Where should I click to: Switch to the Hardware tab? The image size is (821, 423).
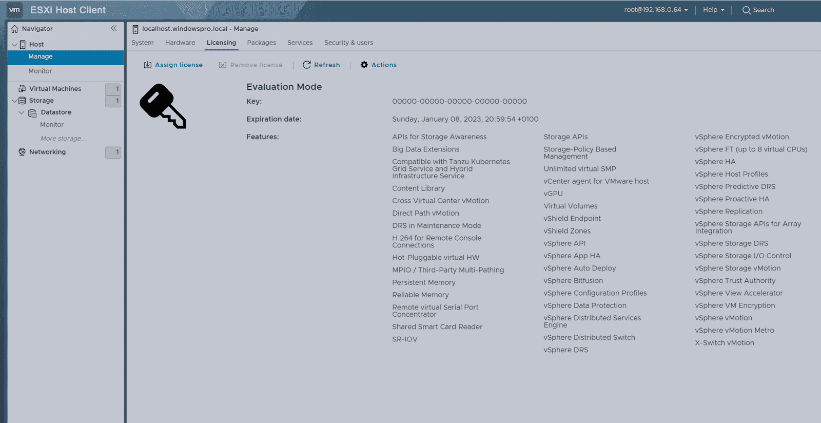[x=180, y=43]
